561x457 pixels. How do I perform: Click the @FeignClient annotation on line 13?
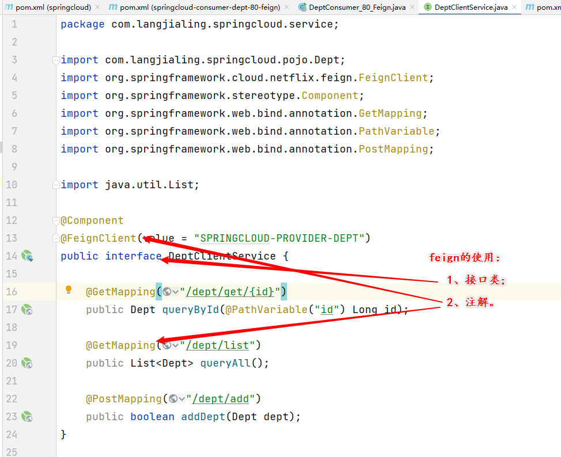pos(99,238)
